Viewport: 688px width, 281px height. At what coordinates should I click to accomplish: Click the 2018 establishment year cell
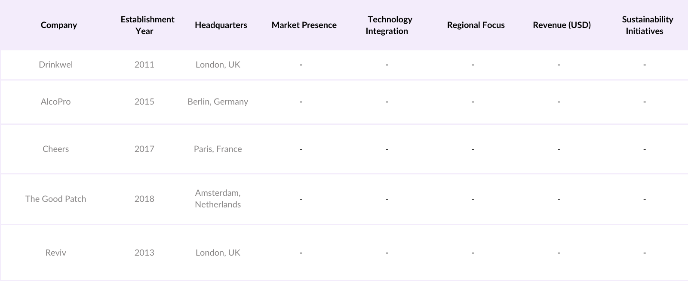coord(144,199)
